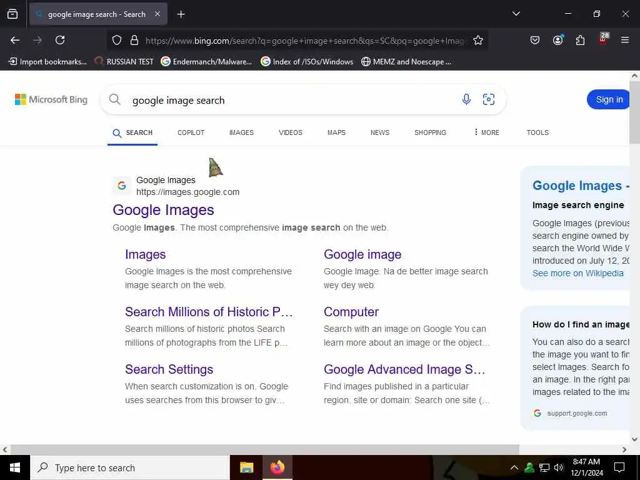
Task: Open the network tray icon
Action: 544,467
